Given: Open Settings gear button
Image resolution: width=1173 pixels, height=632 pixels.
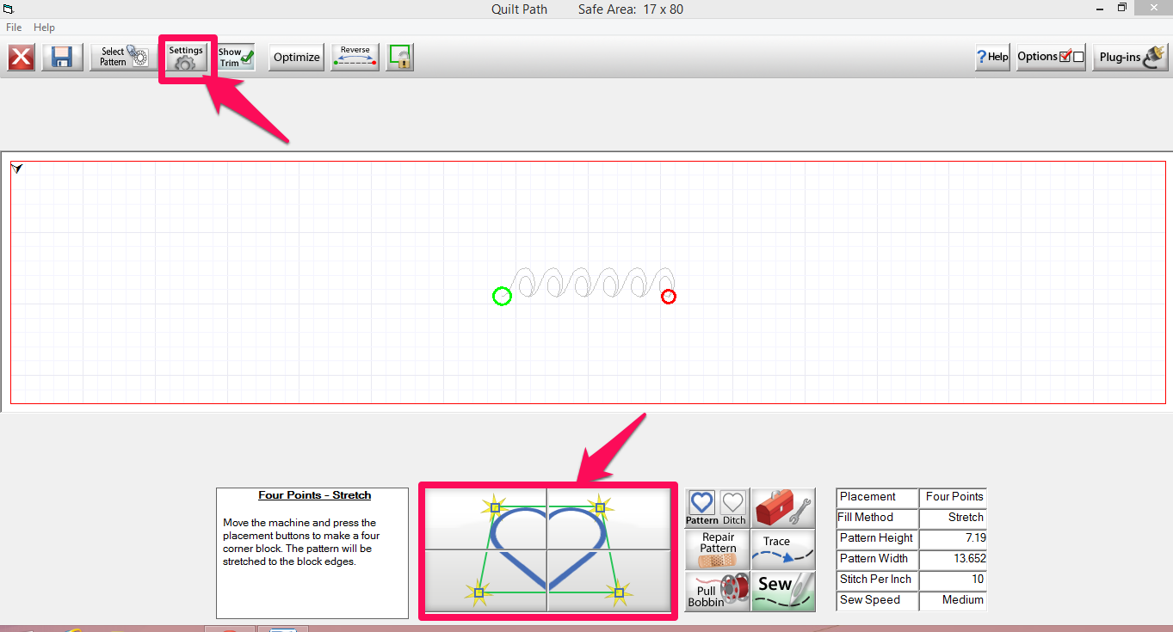Looking at the screenshot, I should point(187,58).
